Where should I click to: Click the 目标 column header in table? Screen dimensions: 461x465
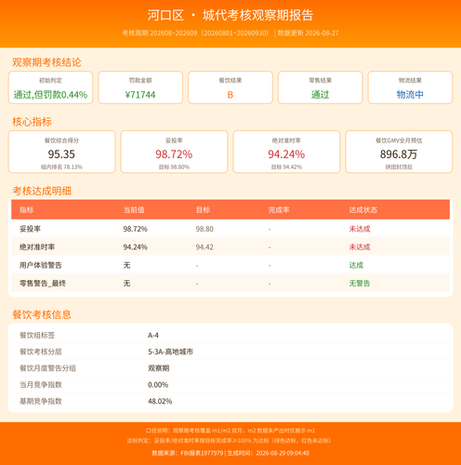coord(203,210)
